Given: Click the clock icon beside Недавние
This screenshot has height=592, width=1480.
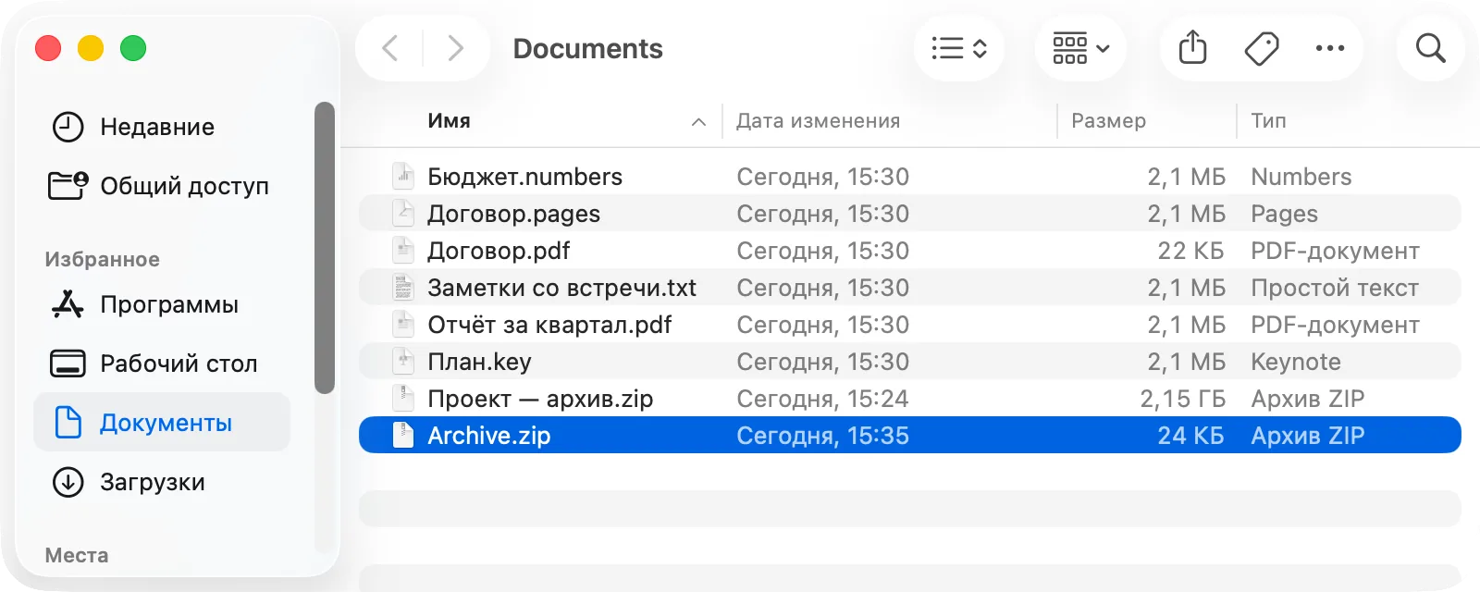Looking at the screenshot, I should (68, 127).
